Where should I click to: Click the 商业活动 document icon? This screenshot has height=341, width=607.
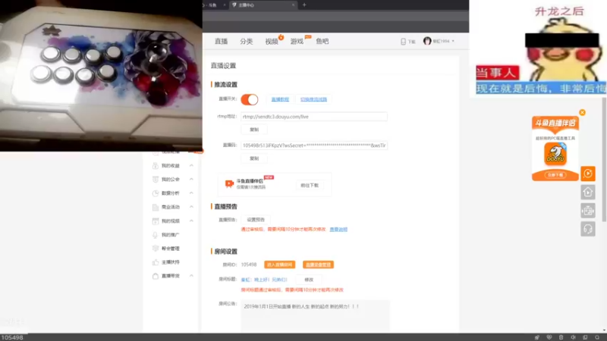[156, 207]
